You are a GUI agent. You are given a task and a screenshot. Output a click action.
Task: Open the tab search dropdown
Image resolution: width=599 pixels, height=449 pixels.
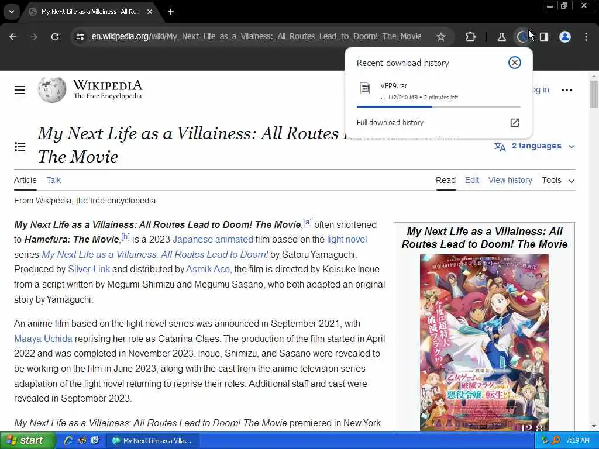click(x=12, y=12)
